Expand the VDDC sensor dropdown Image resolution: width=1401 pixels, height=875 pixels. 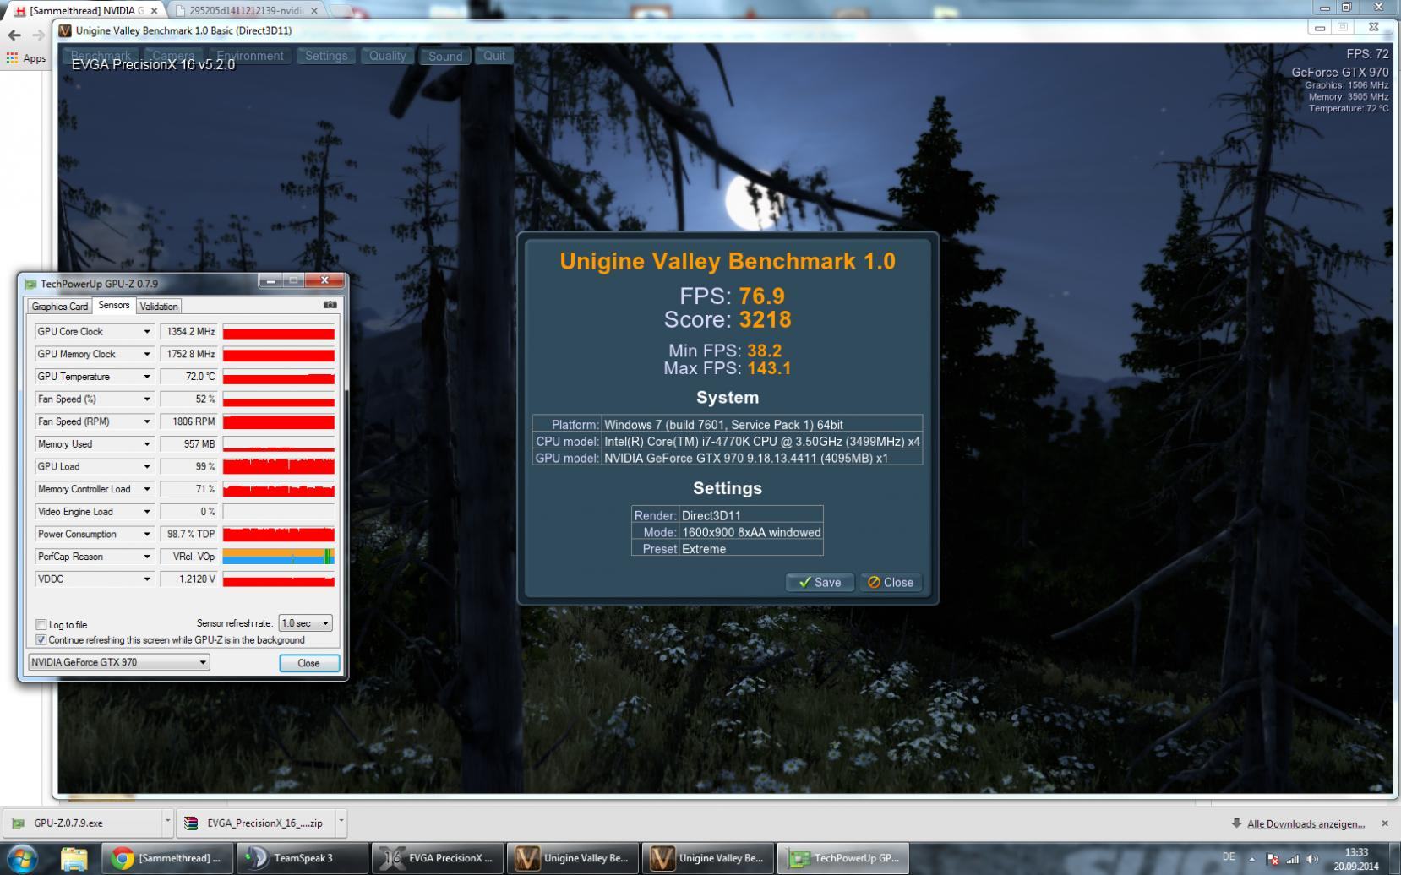(x=147, y=579)
